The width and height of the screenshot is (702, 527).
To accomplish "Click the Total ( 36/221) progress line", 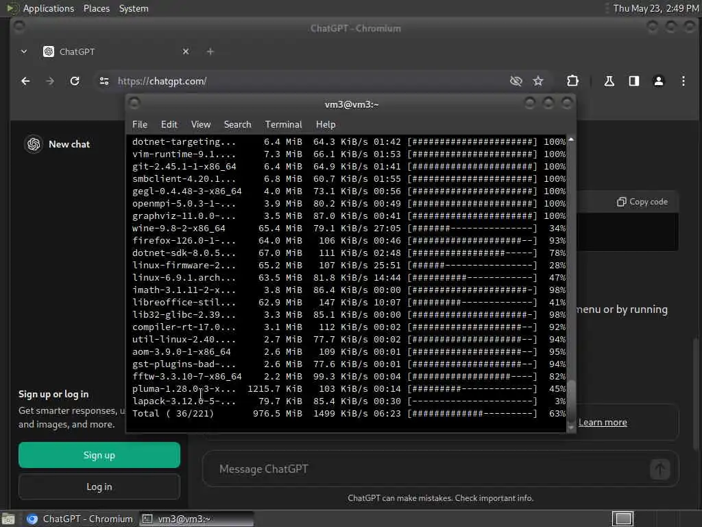I will coord(349,414).
